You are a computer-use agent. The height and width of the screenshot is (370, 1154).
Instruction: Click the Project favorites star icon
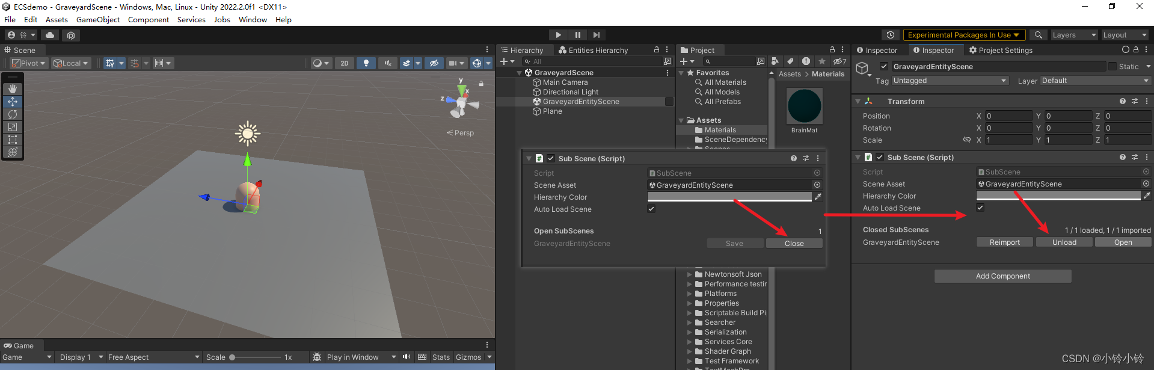pyautogui.click(x=822, y=61)
